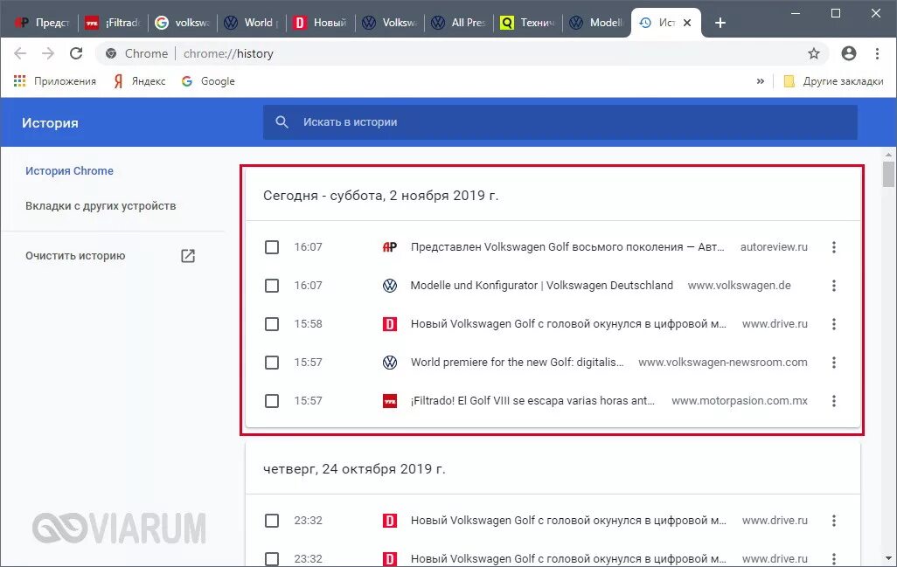The height and width of the screenshot is (567, 897).
Task: Switch to the World tab
Action: [x=252, y=23]
